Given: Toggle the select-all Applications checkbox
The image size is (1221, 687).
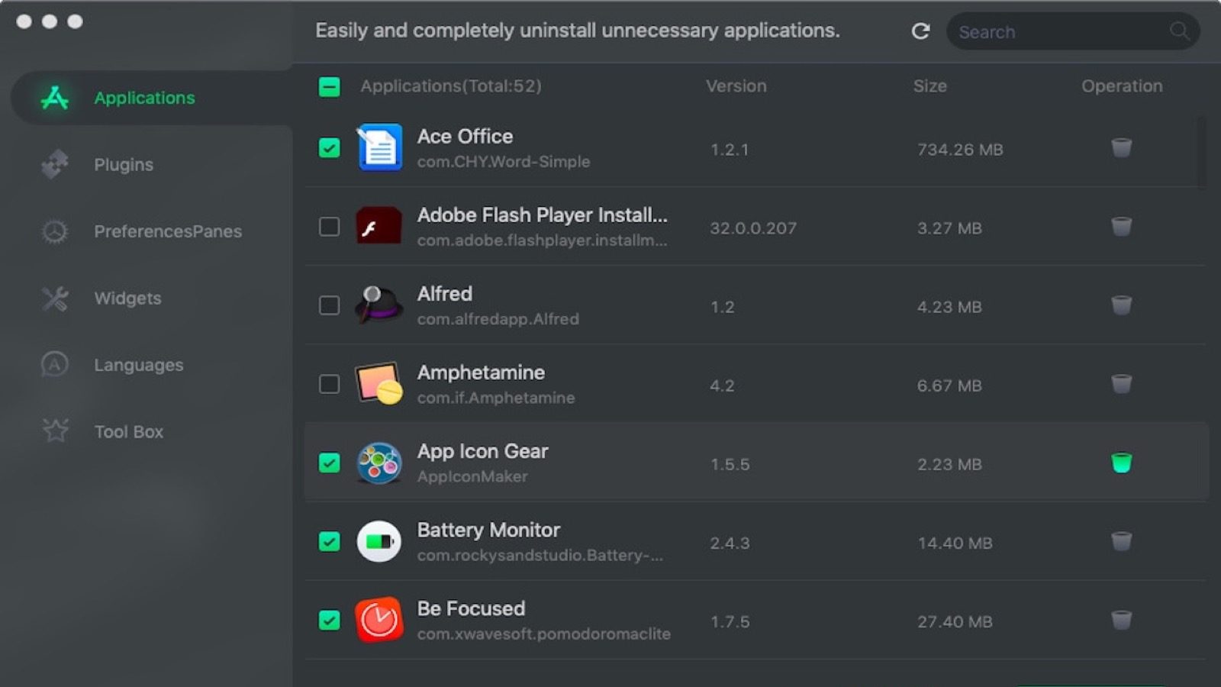Looking at the screenshot, I should [x=329, y=87].
